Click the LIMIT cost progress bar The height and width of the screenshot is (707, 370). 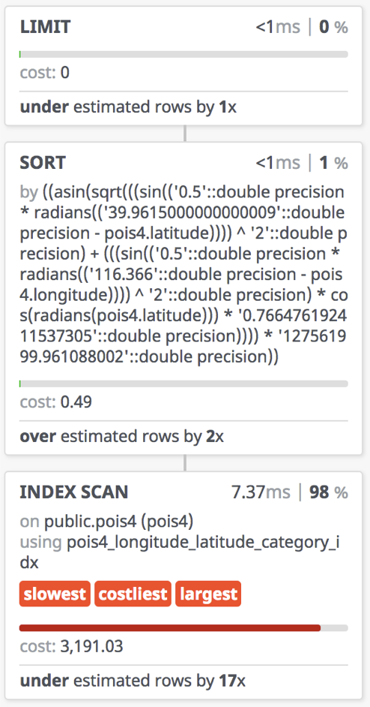184,55
